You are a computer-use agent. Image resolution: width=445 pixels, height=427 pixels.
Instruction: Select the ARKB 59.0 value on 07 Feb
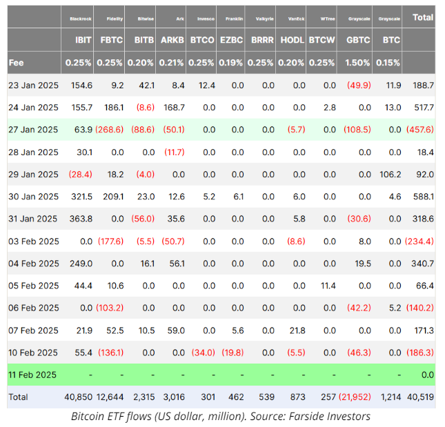[176, 330]
